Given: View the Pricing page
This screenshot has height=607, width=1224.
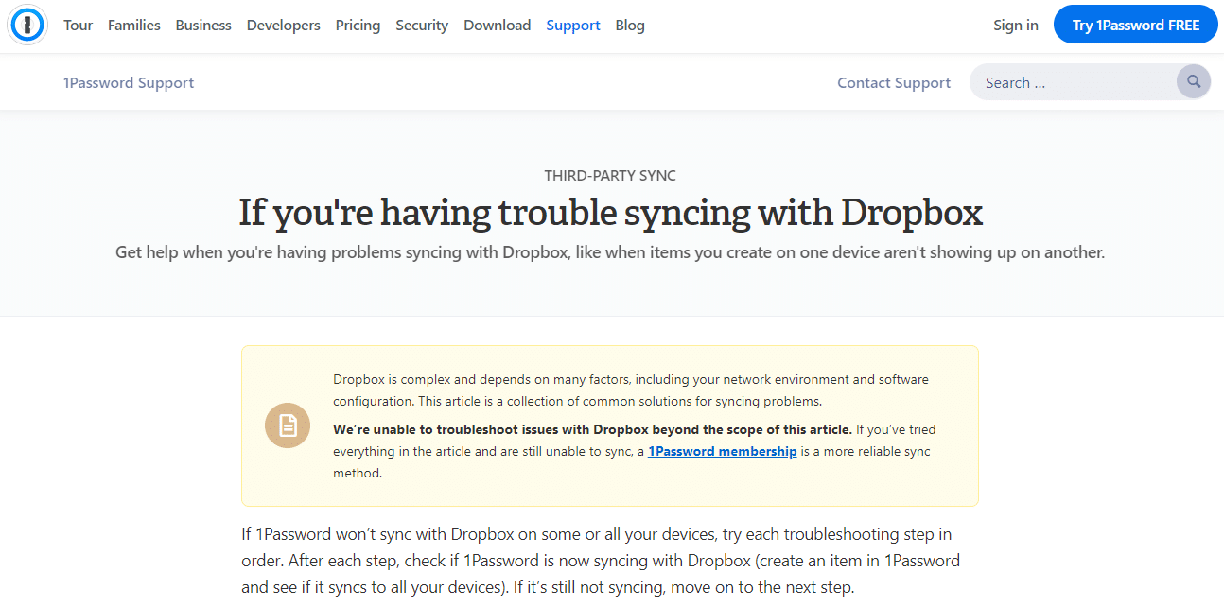Looking at the screenshot, I should tap(358, 26).
